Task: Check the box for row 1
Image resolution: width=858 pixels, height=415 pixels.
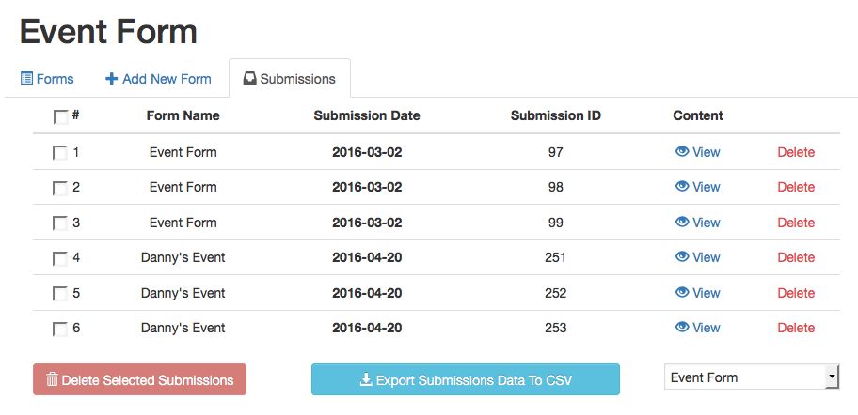Action: point(60,153)
